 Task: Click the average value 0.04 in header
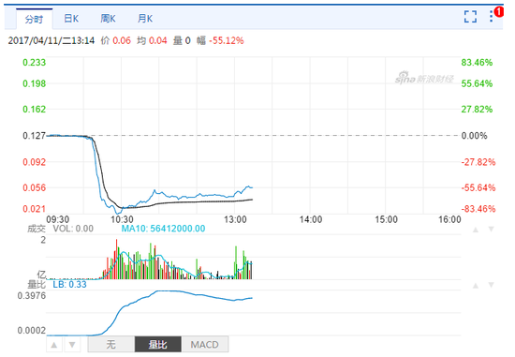pyautogui.click(x=157, y=41)
